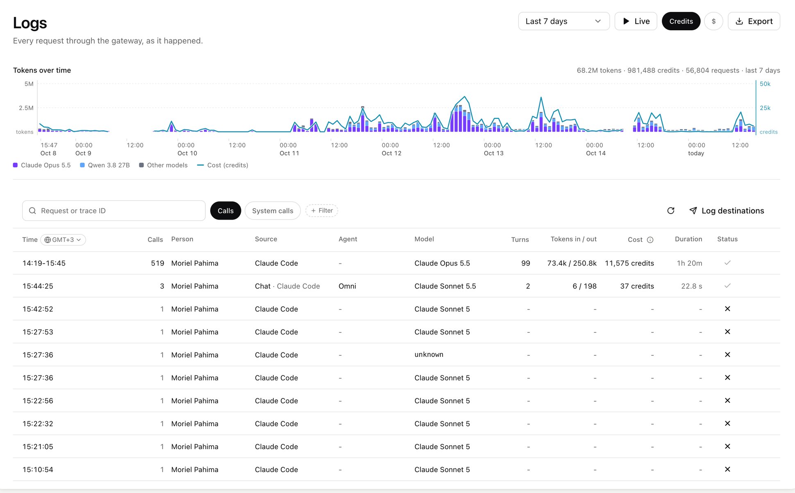This screenshot has height=493, width=795.
Task: Click the failed status X for 15:27:53
Action: (727, 332)
